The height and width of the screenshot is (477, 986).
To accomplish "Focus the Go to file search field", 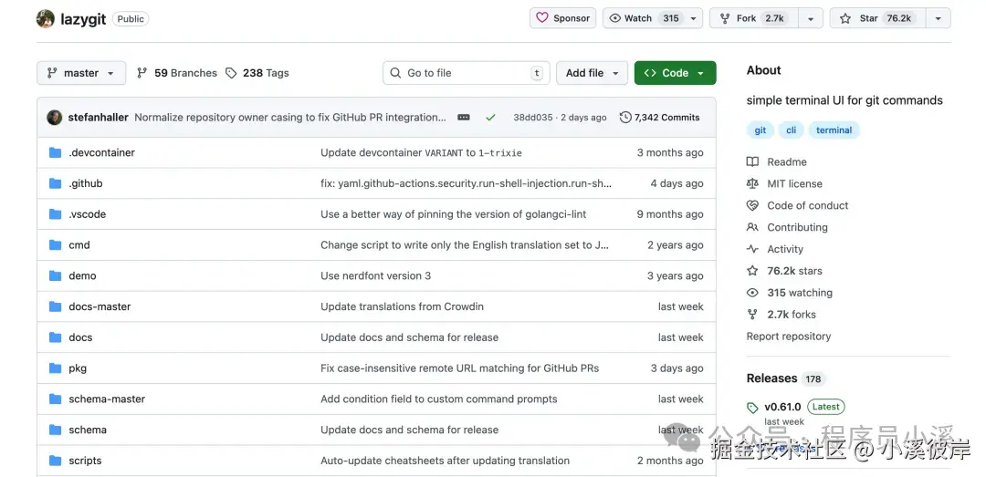I will (466, 73).
